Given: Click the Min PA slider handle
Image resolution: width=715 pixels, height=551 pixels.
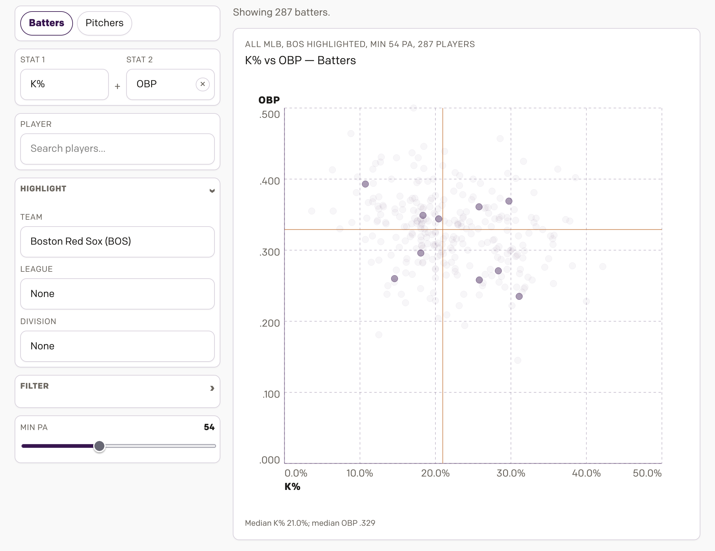Looking at the screenshot, I should coord(99,446).
